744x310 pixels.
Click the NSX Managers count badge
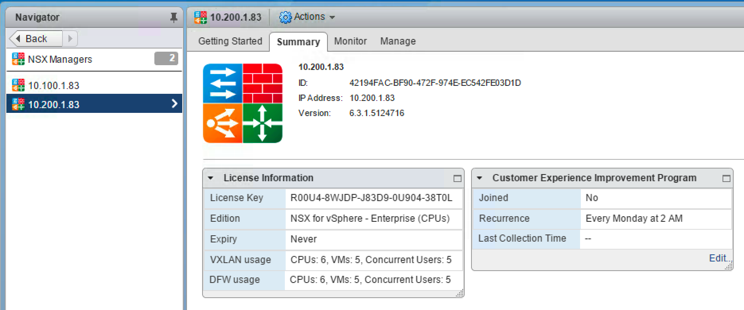point(166,58)
